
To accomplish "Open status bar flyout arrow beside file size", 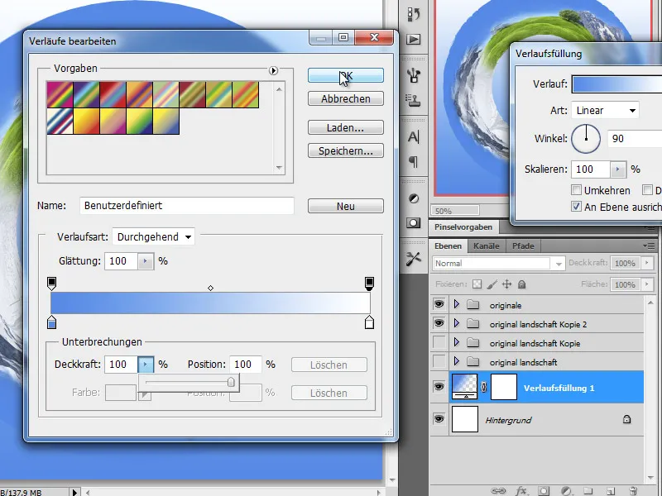I will click(x=74, y=492).
